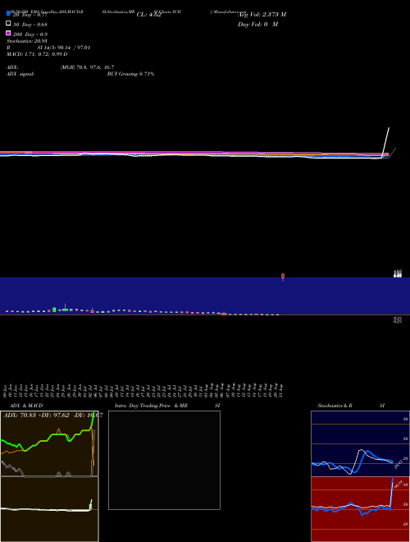Click the white 50 Day EMA legend box

point(8,23)
